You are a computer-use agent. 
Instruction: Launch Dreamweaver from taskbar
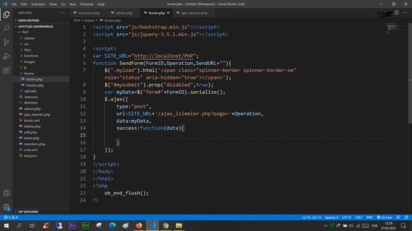(86, 225)
